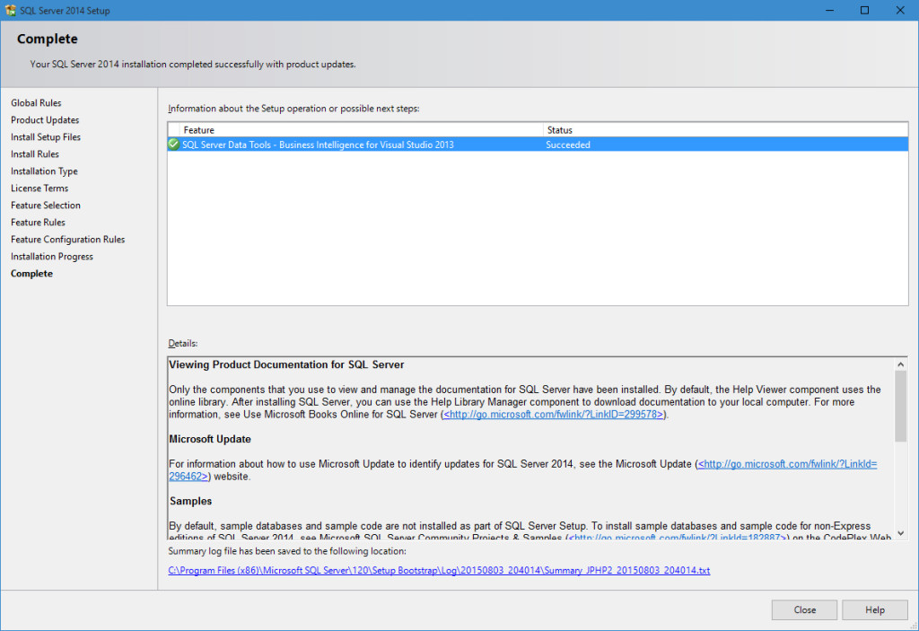Screen dimensions: 919x631
Task: Select the Feature Selection step
Action: 46,205
